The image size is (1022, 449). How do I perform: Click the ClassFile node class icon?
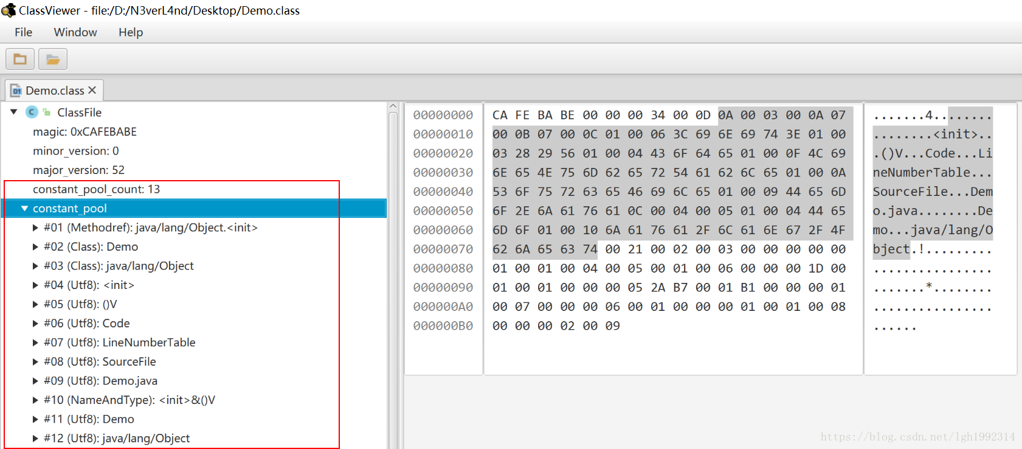(x=32, y=112)
